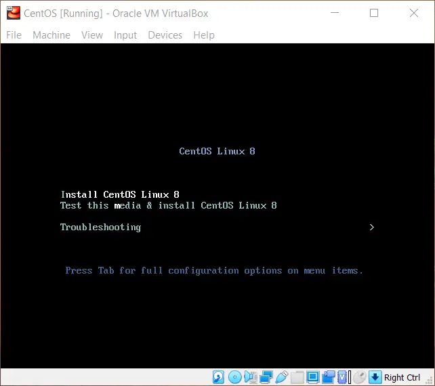Screen dimensions: 435x386
Task: Open the Help menu
Action: (204, 35)
